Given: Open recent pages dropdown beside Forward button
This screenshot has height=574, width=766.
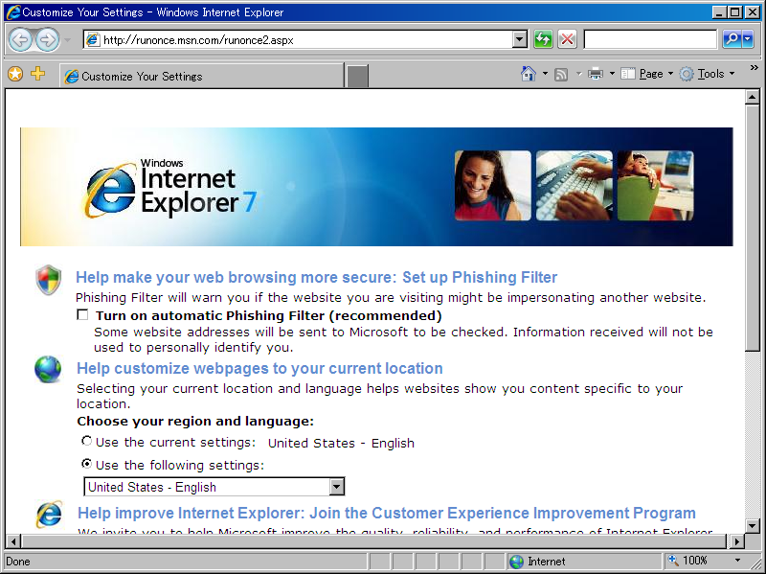Looking at the screenshot, I should pos(67,40).
